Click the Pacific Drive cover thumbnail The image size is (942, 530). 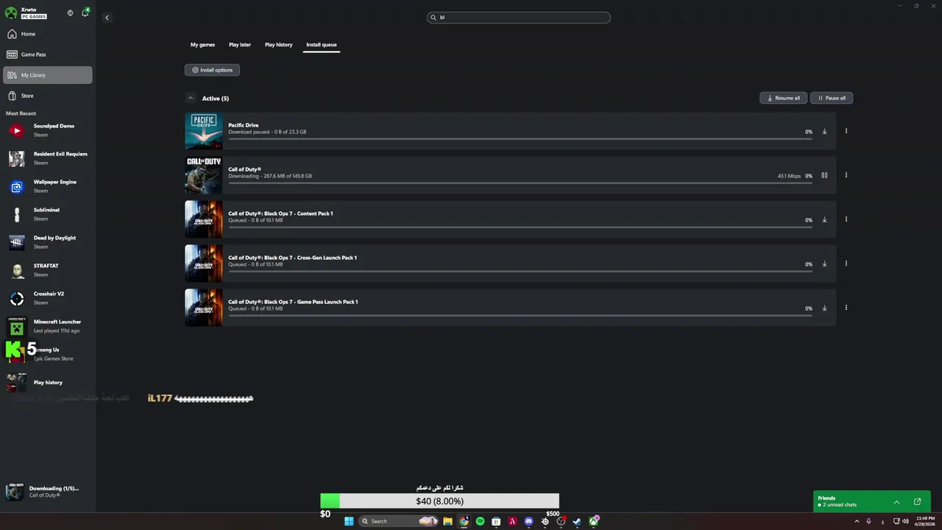pos(203,131)
